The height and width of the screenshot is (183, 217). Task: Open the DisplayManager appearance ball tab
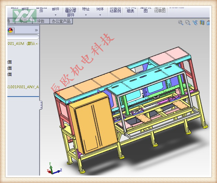(10, 30)
